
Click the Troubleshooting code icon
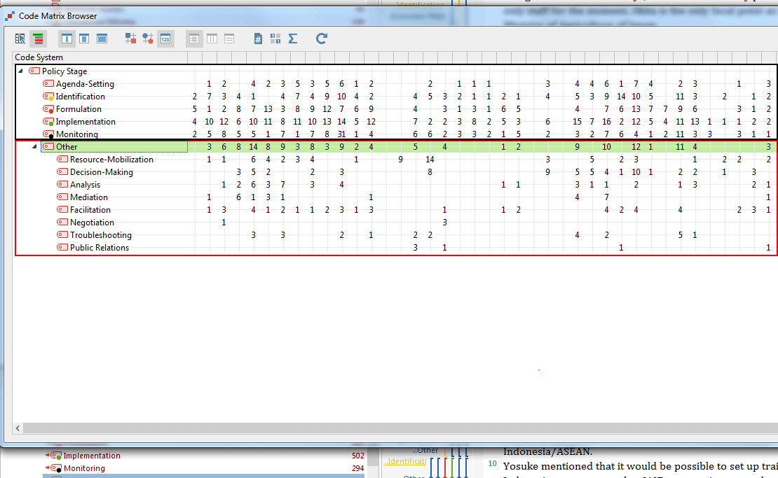click(x=62, y=234)
